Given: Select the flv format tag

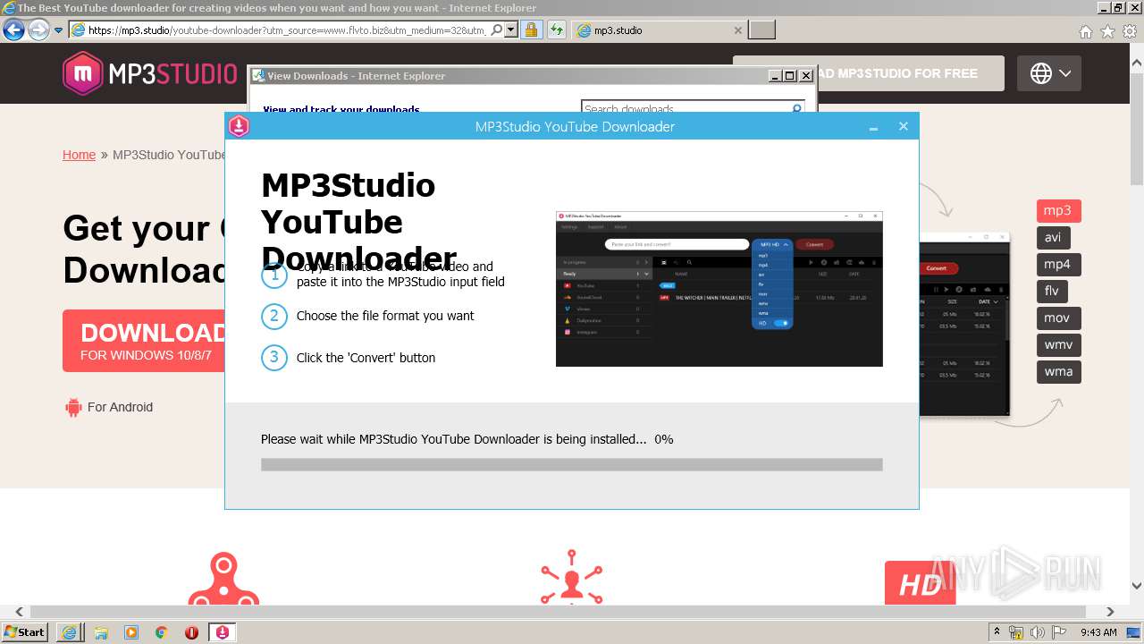Looking at the screenshot, I should click(1052, 292).
